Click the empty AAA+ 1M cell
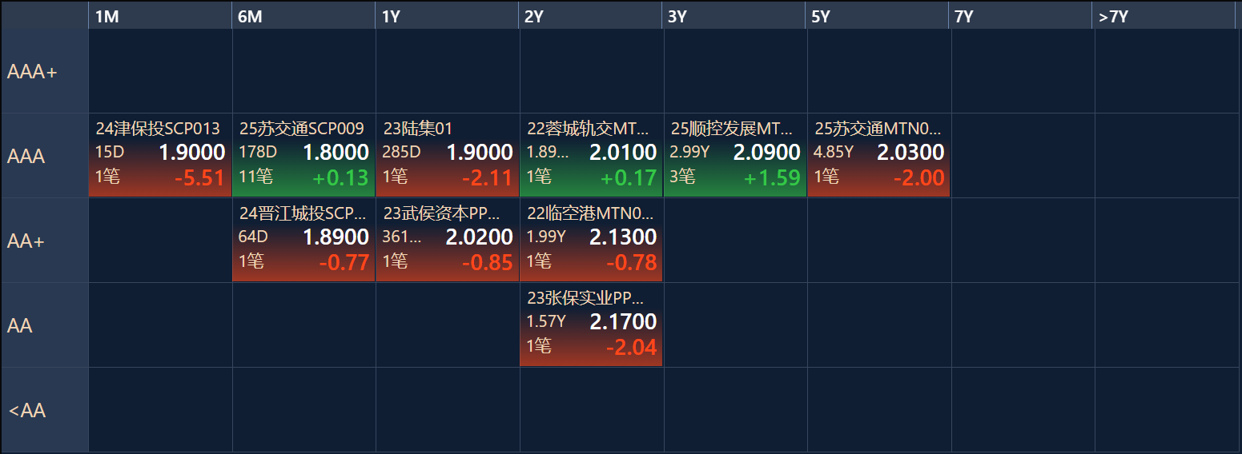 [160, 72]
